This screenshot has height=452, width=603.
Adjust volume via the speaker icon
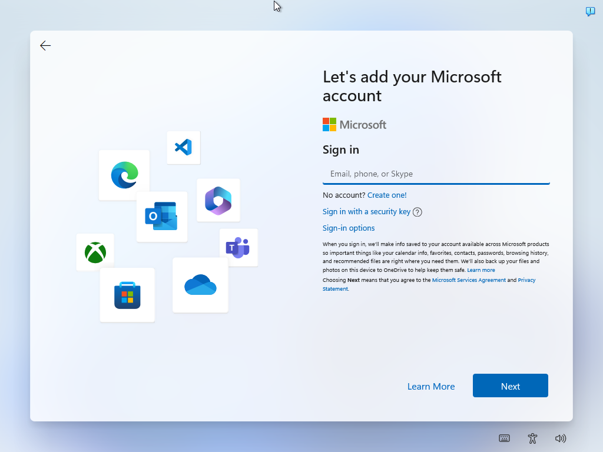(x=561, y=438)
